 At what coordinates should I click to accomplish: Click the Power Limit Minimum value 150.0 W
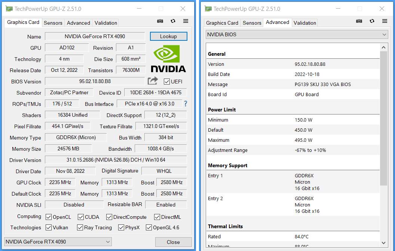tap(304, 120)
